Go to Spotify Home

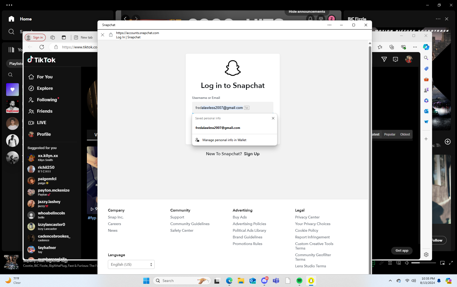[20, 19]
